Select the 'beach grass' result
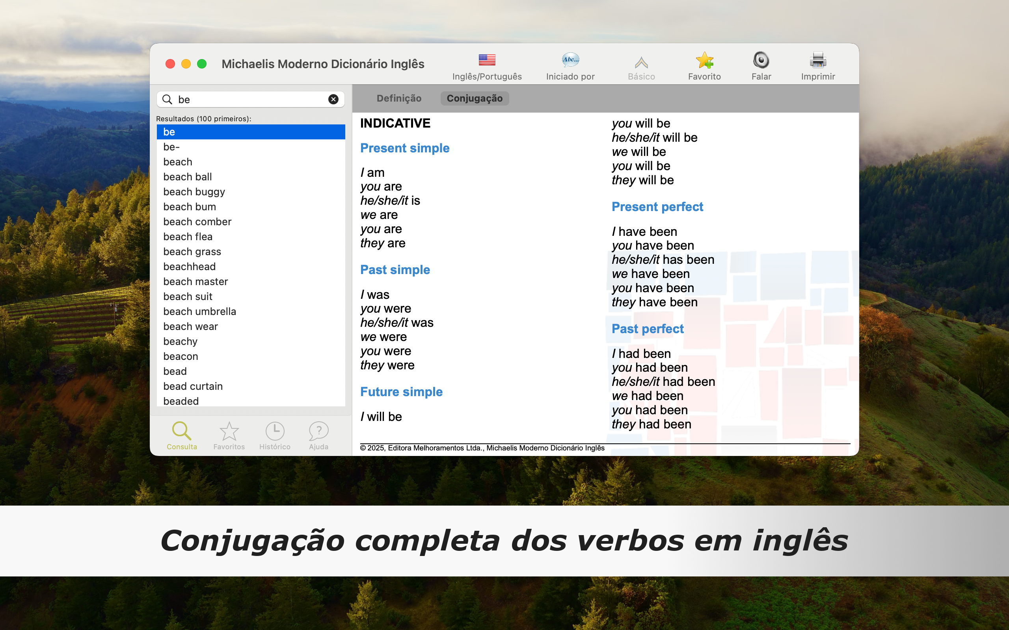 click(x=251, y=252)
